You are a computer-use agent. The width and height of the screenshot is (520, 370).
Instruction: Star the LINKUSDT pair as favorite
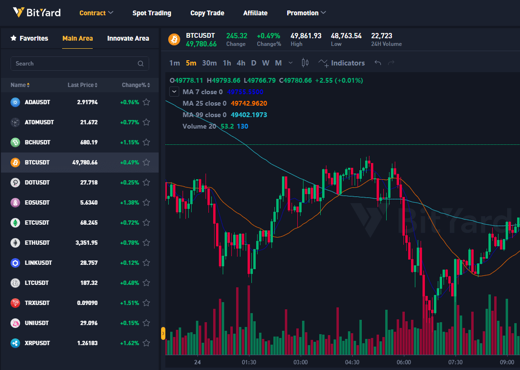pyautogui.click(x=146, y=262)
